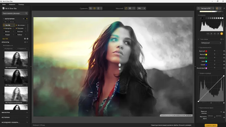Screen dimensions: 226x127
Task: Show RGB histogram channel
Action: pyautogui.click(x=208, y=34)
